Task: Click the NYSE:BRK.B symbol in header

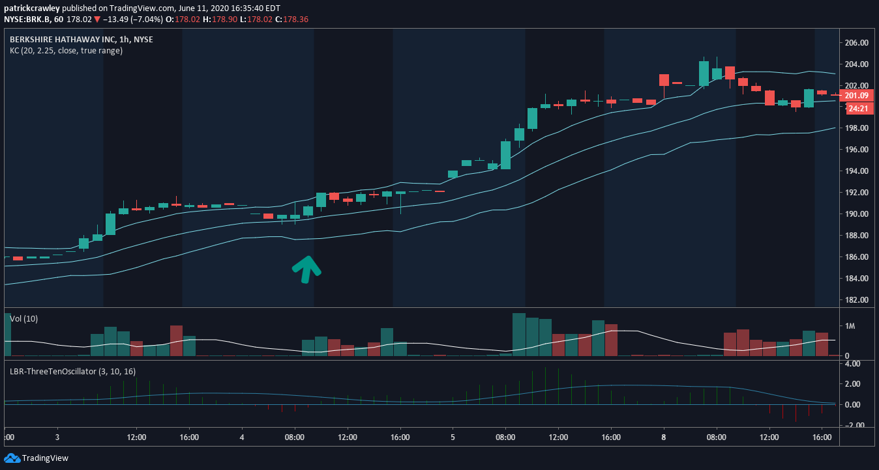Action: [x=26, y=20]
